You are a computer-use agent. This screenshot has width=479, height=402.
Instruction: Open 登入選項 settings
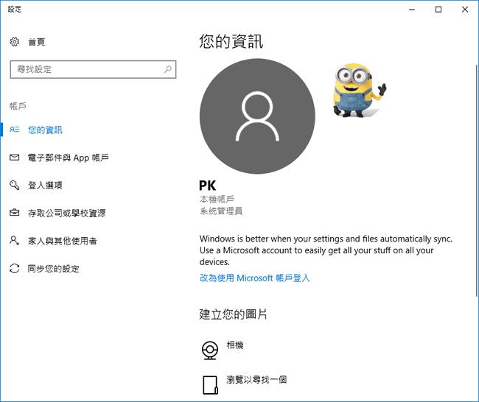(45, 186)
